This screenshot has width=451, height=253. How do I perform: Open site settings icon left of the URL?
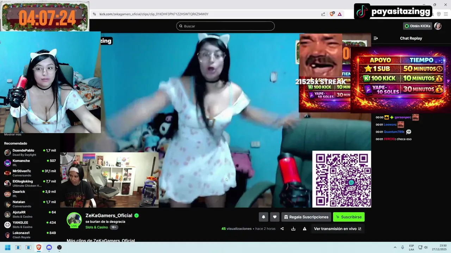[x=94, y=14]
